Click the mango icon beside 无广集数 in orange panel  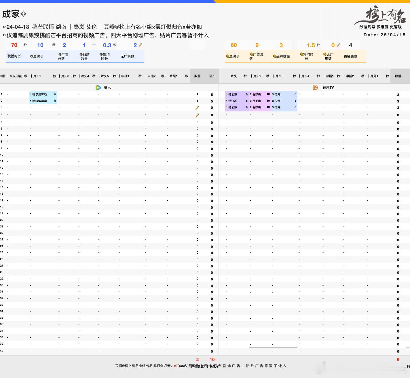point(325,54)
